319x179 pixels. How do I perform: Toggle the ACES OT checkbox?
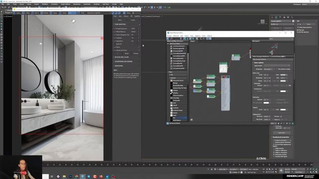coord(115,44)
